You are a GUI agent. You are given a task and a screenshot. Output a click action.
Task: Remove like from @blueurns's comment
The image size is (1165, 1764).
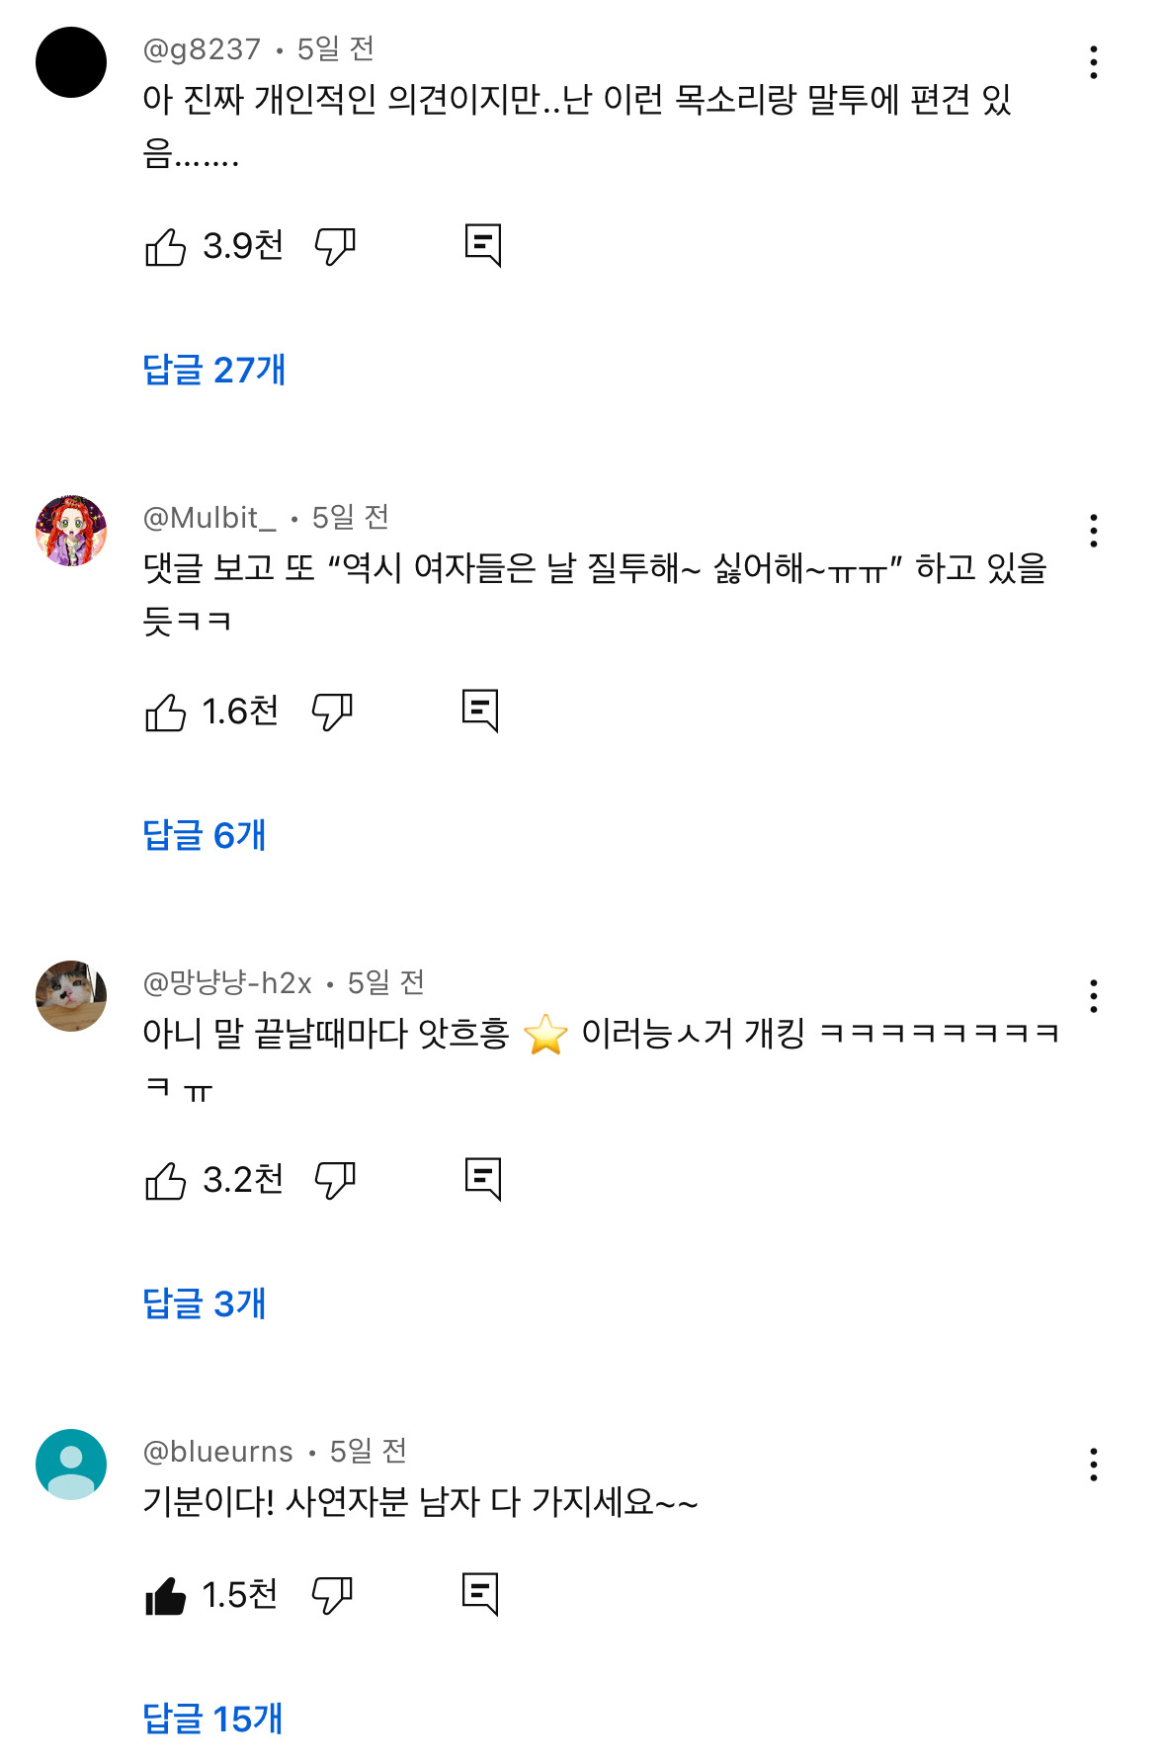(x=165, y=1595)
